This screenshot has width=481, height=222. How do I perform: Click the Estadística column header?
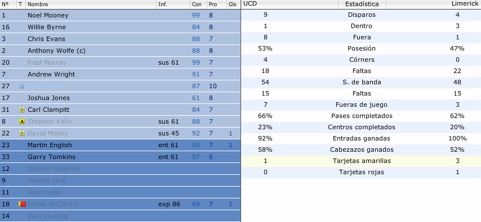[x=362, y=4]
